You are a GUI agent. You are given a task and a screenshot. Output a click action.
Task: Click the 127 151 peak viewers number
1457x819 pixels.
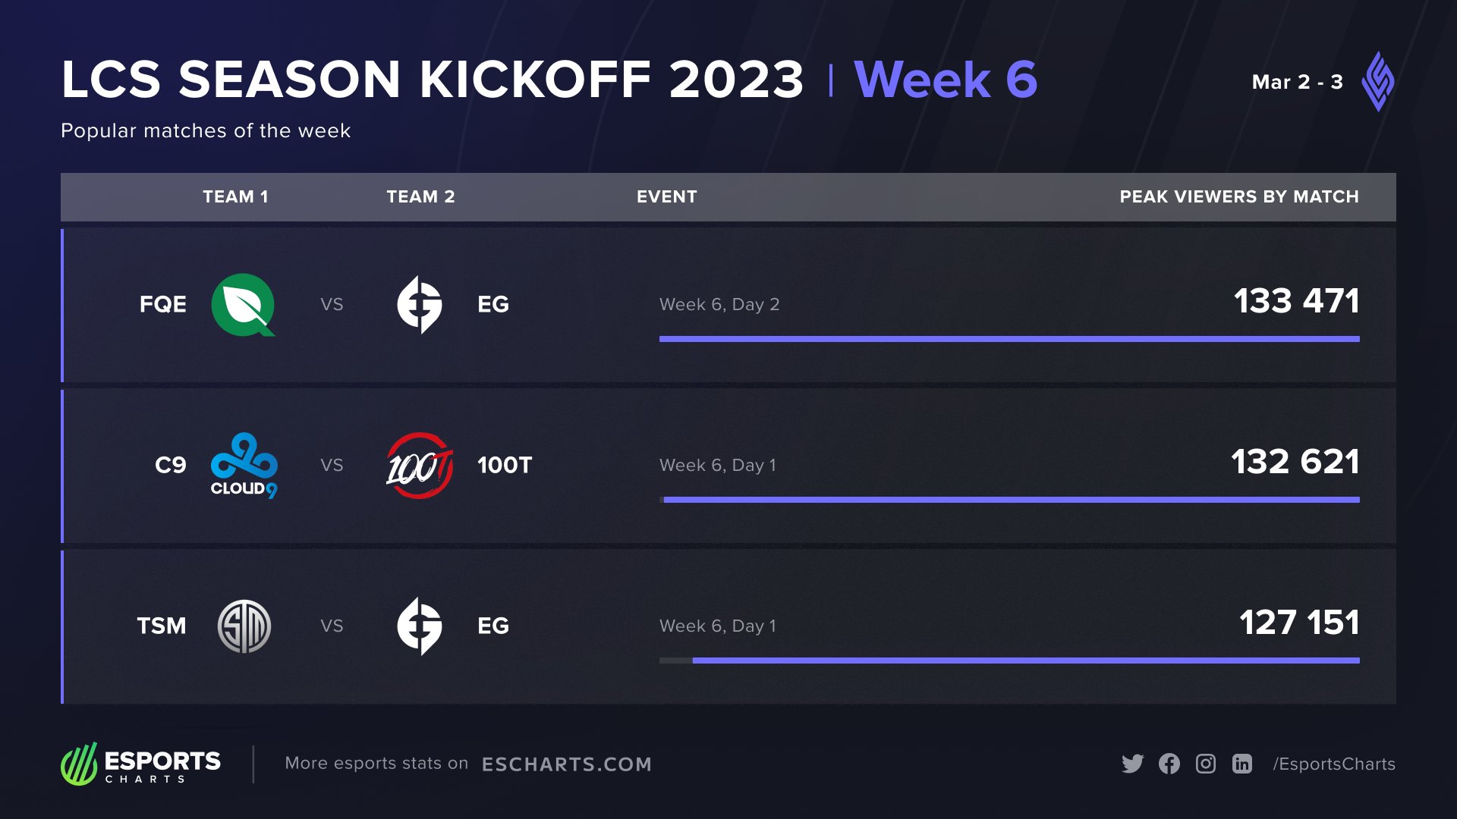[x=1299, y=623]
